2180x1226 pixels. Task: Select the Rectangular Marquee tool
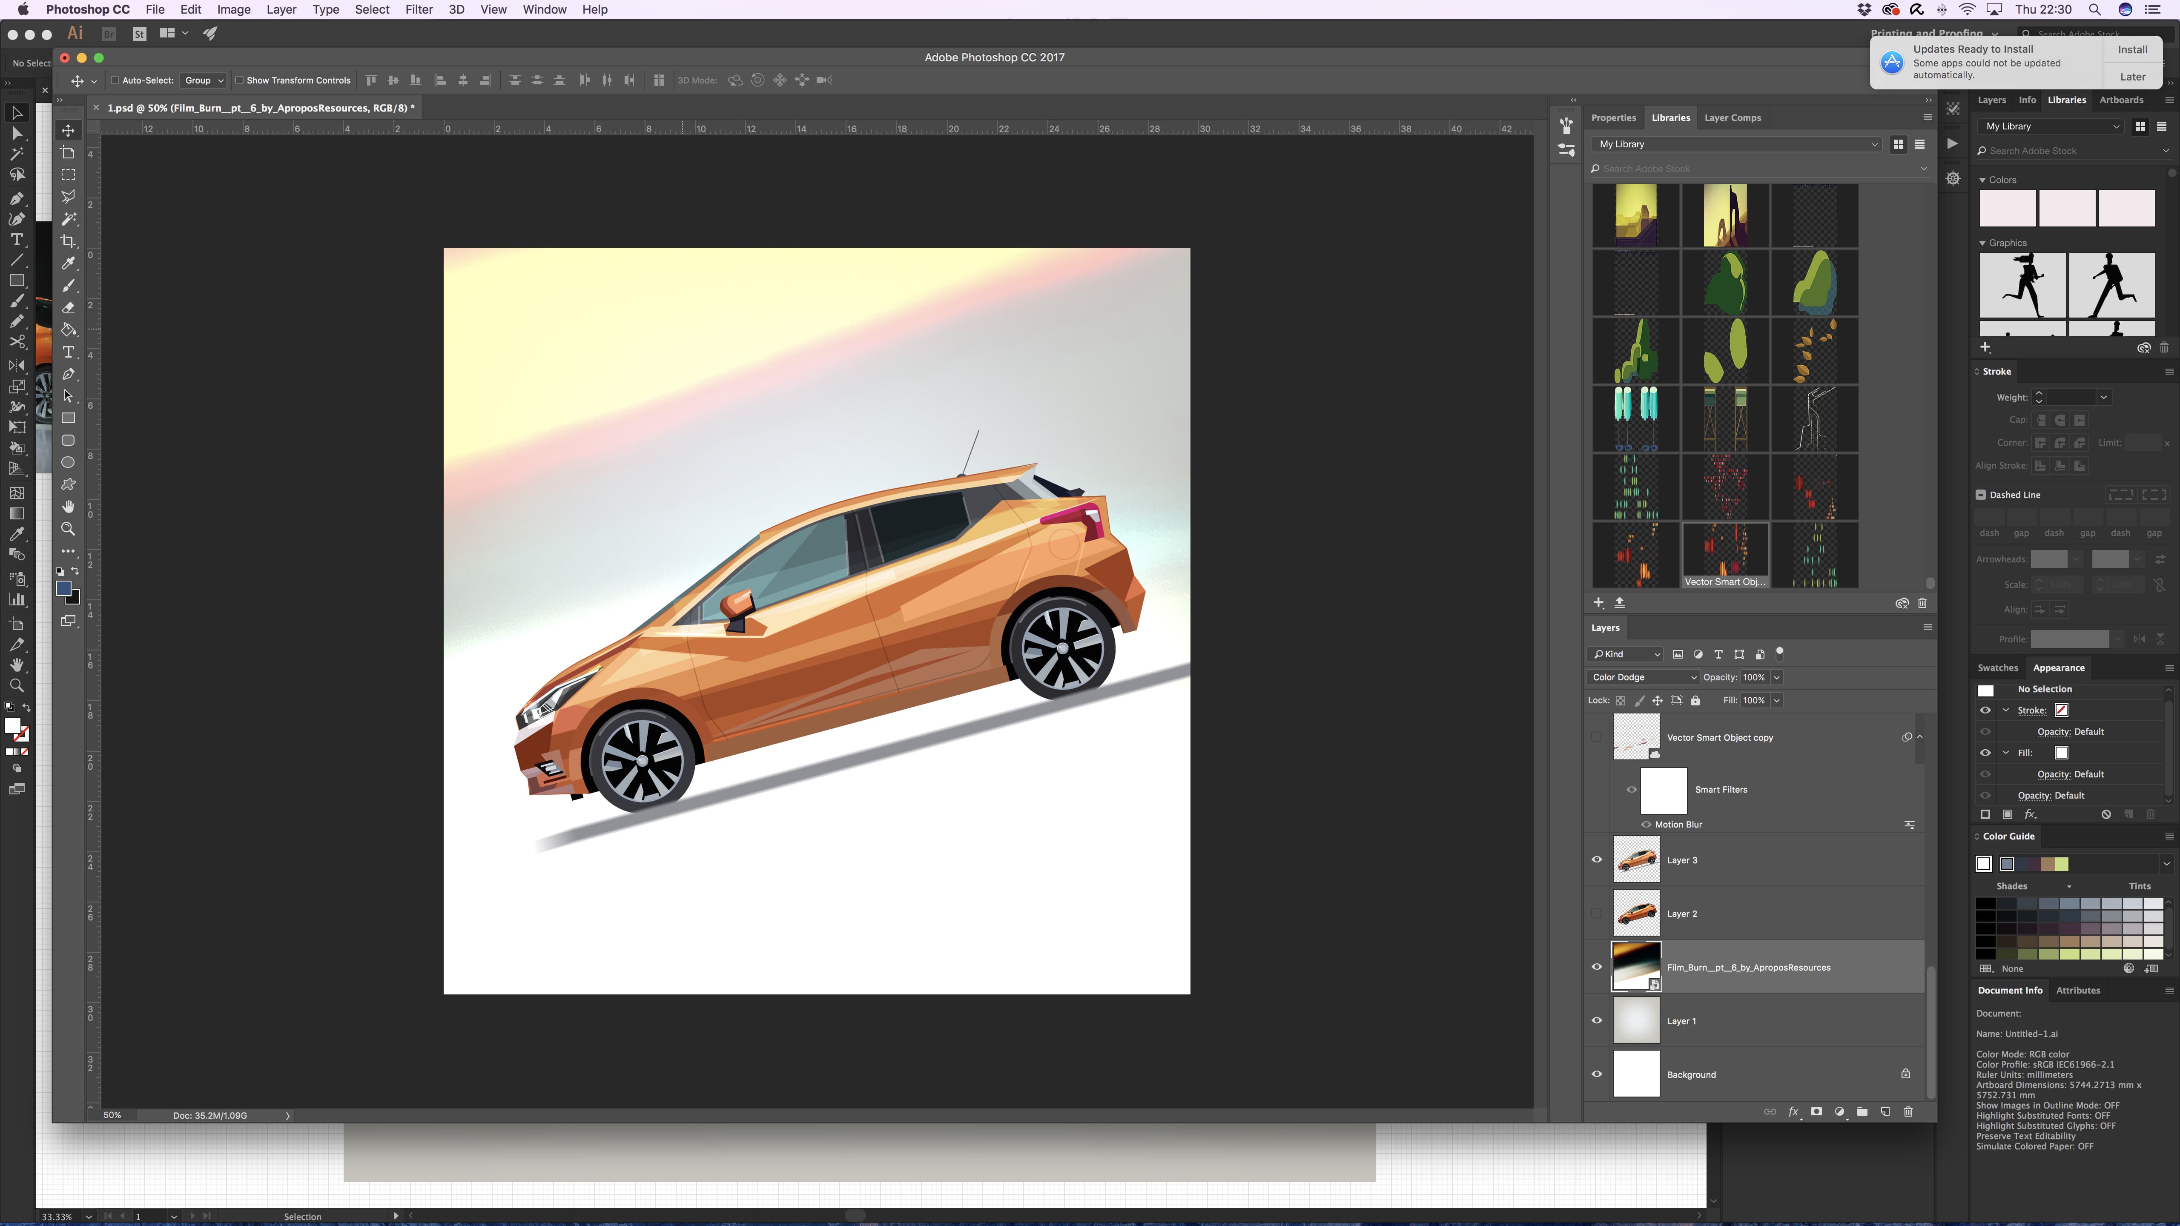pos(69,174)
